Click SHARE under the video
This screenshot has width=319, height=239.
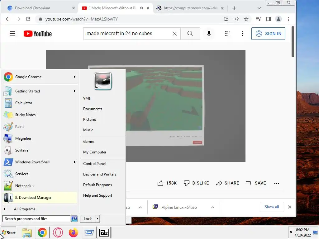(227, 183)
